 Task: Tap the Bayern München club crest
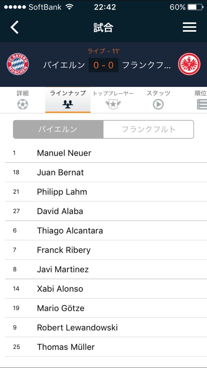[x=18, y=65]
